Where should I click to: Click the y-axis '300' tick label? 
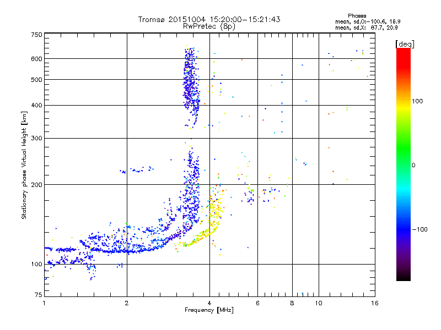tap(36, 138)
